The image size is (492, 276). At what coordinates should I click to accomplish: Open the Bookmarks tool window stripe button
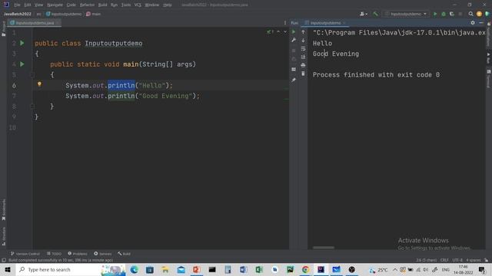click(x=4, y=209)
